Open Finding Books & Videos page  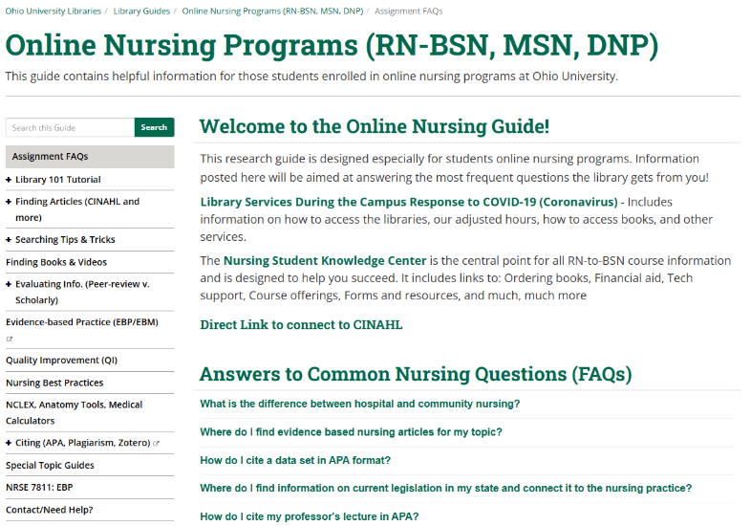[56, 262]
